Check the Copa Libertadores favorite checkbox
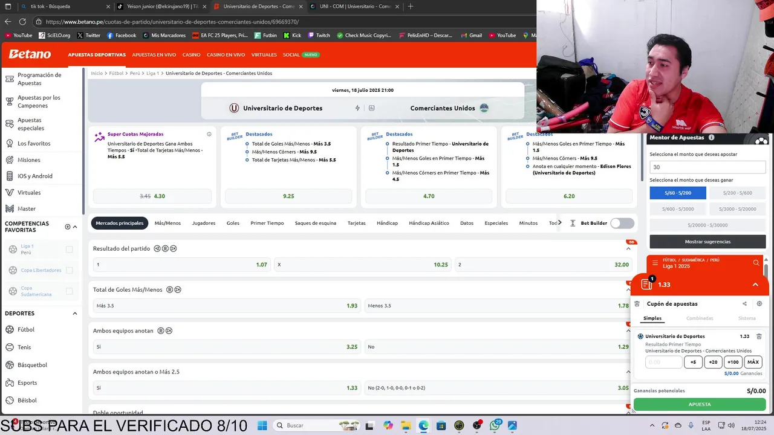This screenshot has height=435, width=774. point(69,270)
